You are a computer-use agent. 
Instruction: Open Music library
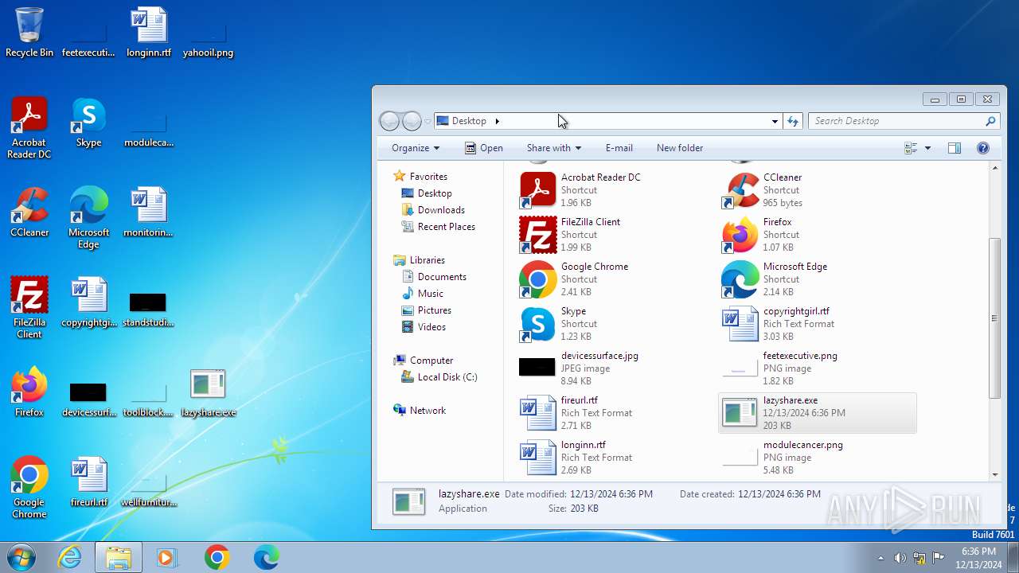[431, 294]
